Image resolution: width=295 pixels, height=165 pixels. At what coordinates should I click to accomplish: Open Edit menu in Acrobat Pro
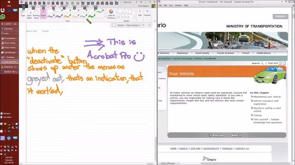(x=165, y=5)
